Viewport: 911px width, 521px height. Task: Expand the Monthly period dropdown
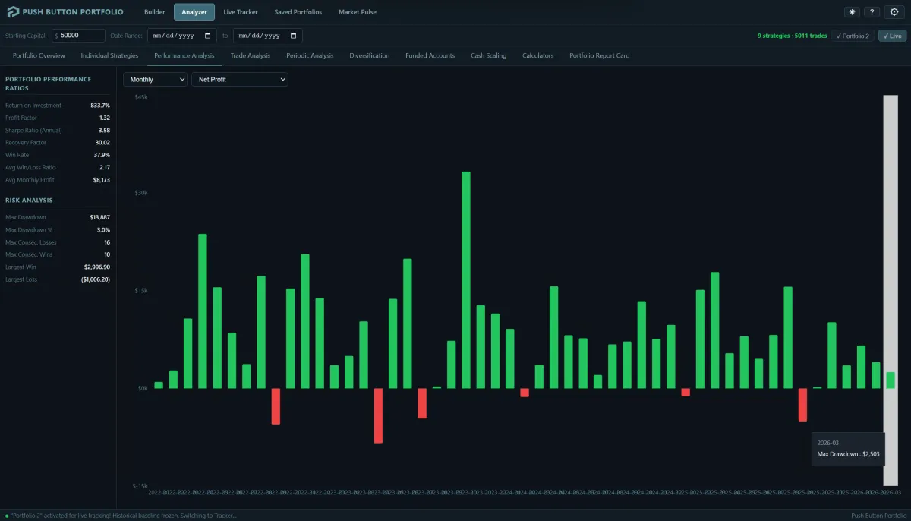155,79
